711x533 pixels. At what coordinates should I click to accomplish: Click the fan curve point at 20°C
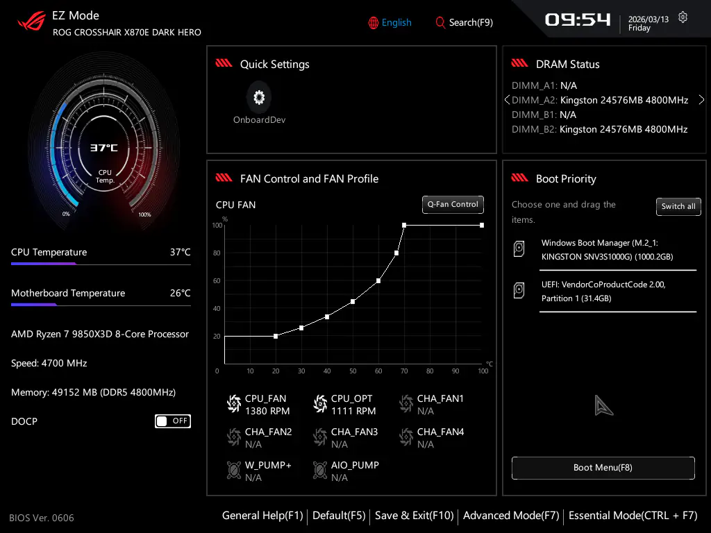276,337
